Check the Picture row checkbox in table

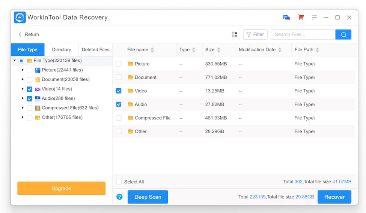(x=119, y=64)
